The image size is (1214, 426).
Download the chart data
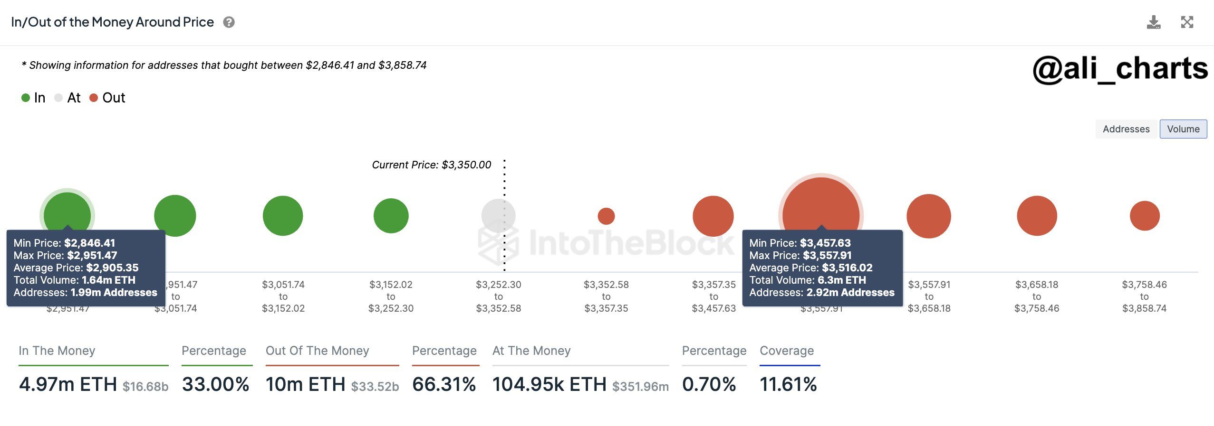coord(1154,22)
